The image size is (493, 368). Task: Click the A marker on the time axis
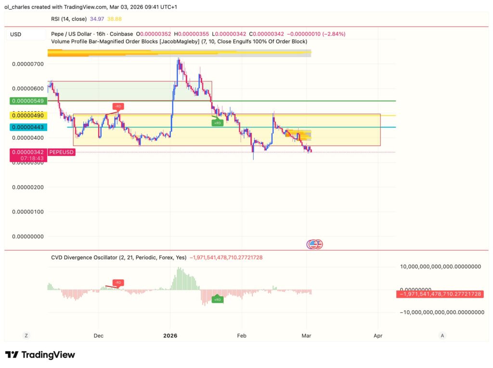442,335
